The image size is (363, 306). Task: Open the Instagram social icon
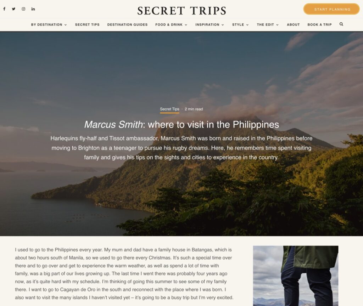click(23, 9)
